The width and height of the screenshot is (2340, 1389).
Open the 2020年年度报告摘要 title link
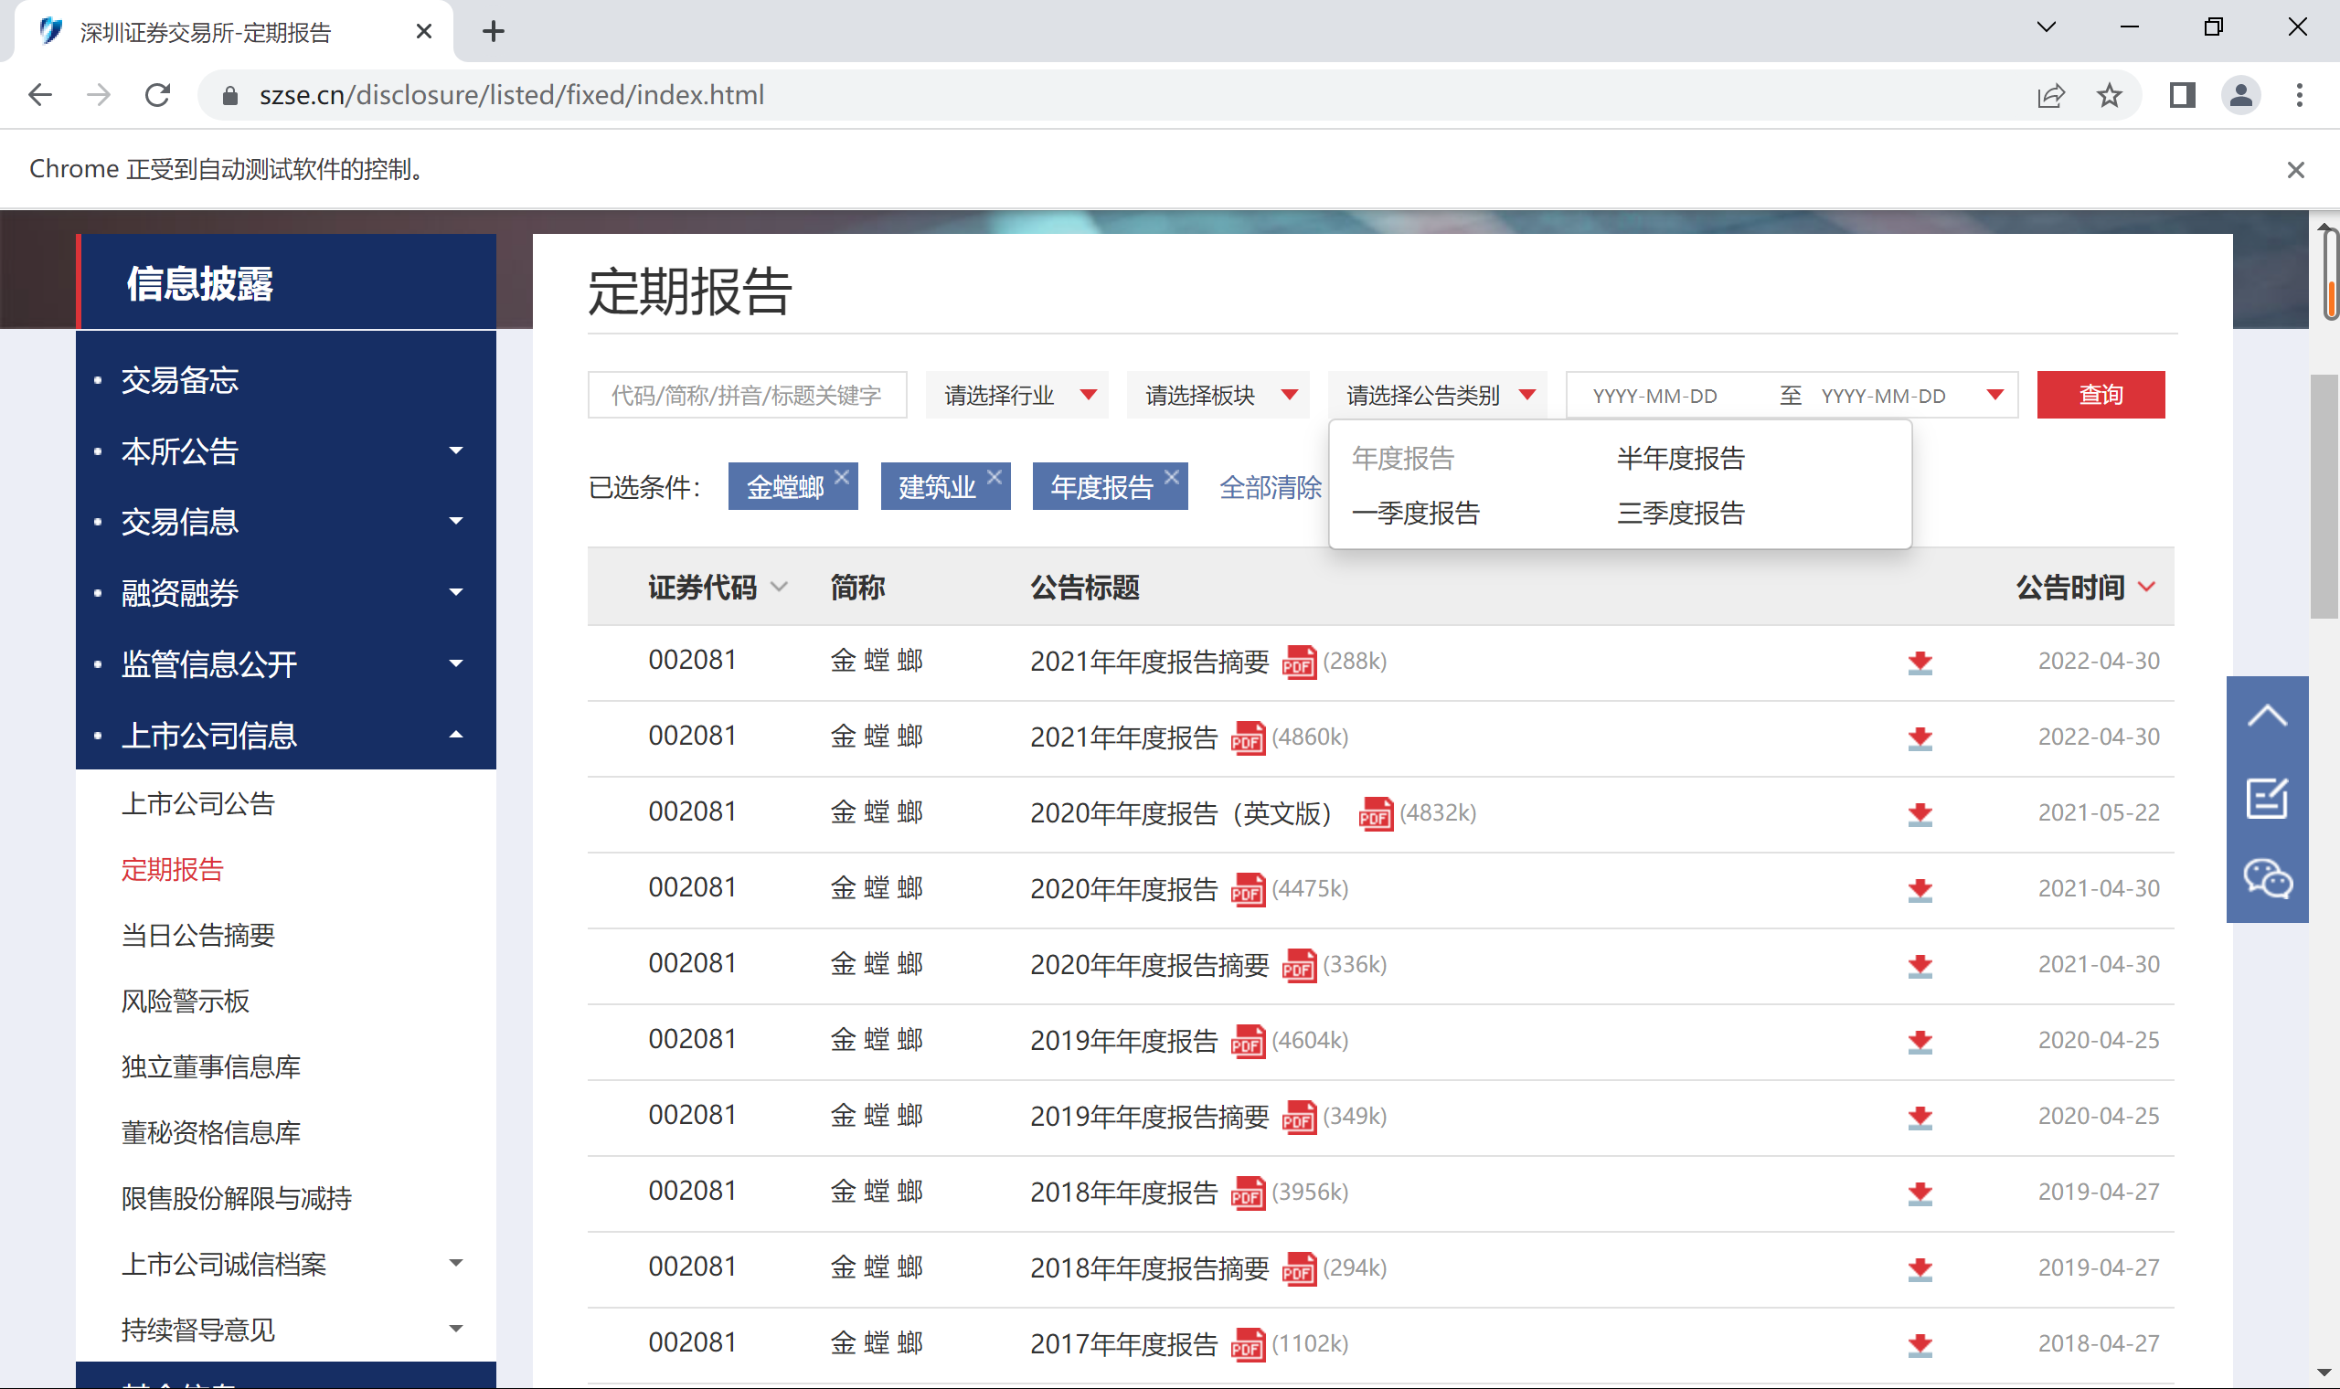(x=1149, y=965)
